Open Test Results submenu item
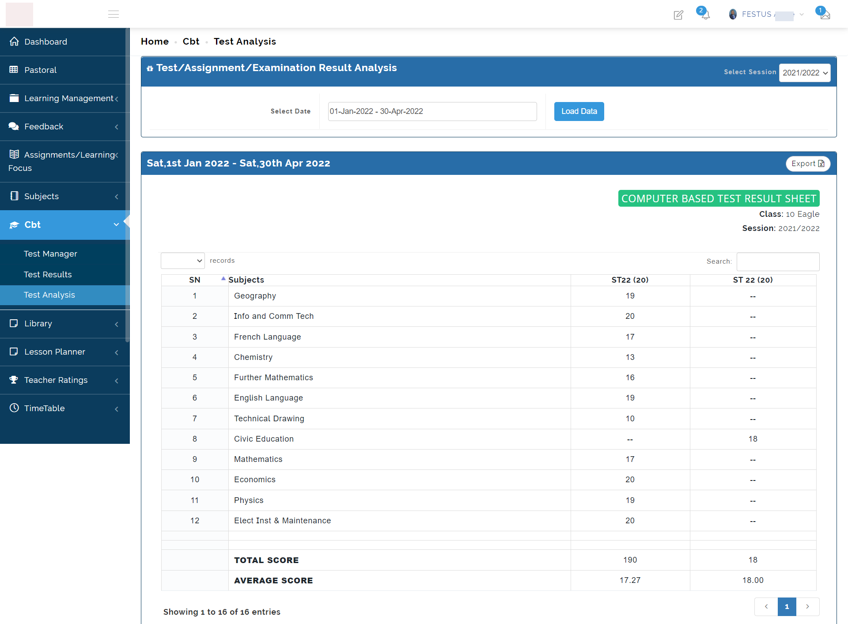The height and width of the screenshot is (624, 848). (48, 274)
